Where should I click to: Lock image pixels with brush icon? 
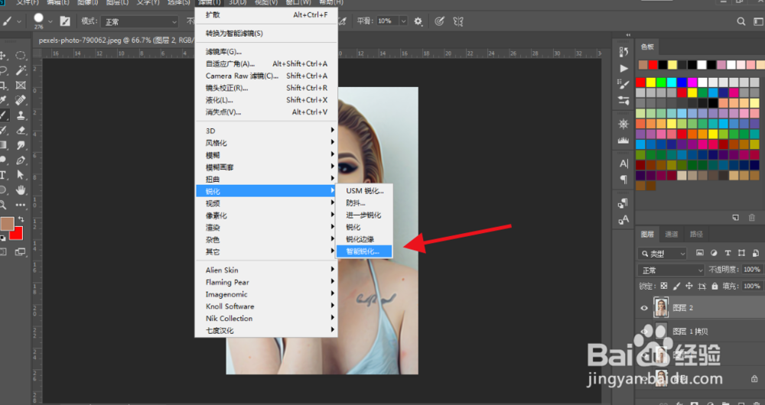tap(676, 286)
